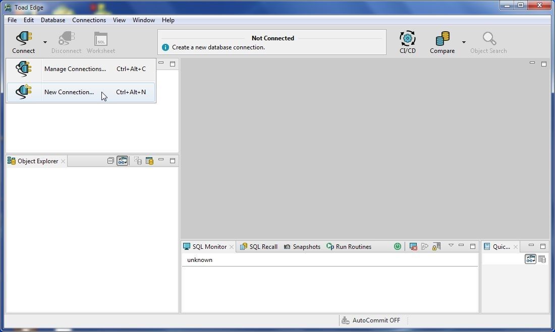Image resolution: width=555 pixels, height=332 pixels.
Task: Open the SQL Monitor view menu triangle
Action: (451, 245)
